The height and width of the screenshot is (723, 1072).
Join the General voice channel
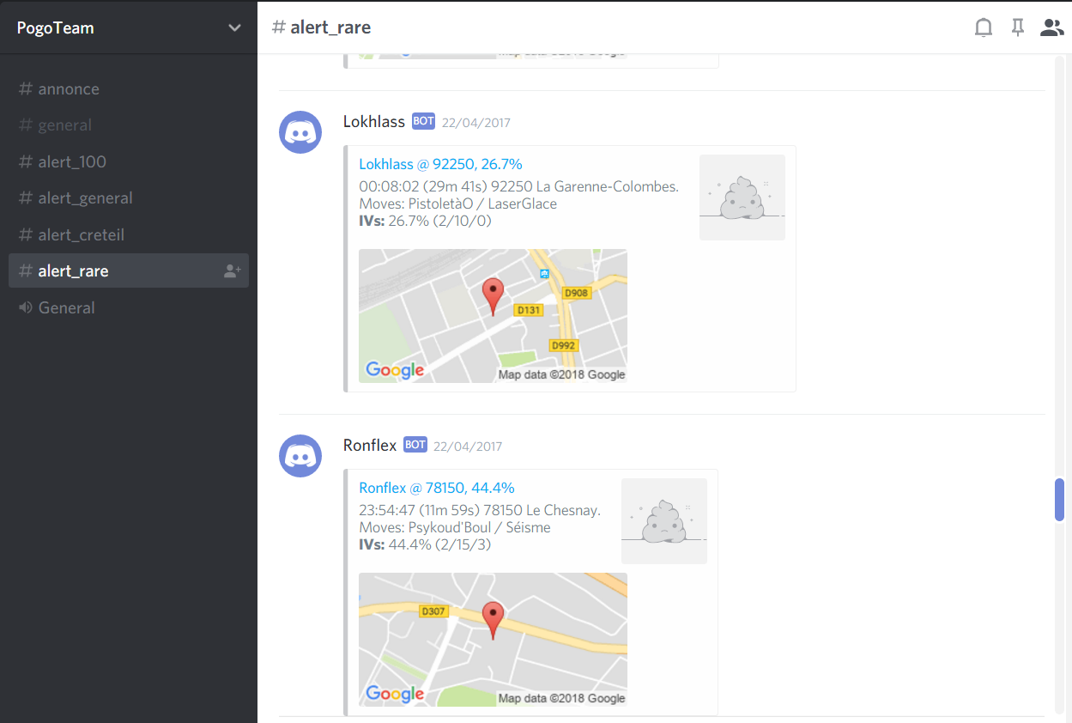129,307
